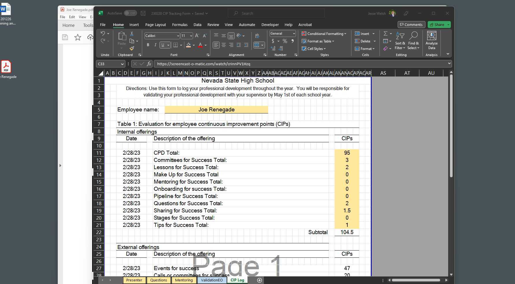Image resolution: width=515 pixels, height=284 pixels.
Task: Click the Comments button
Action: pos(411,25)
